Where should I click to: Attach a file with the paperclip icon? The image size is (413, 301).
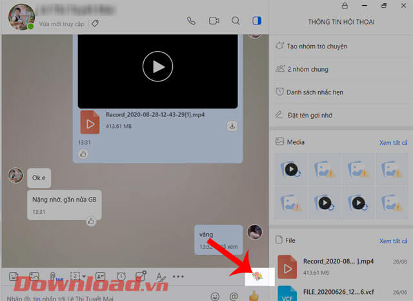pyautogui.click(x=53, y=276)
